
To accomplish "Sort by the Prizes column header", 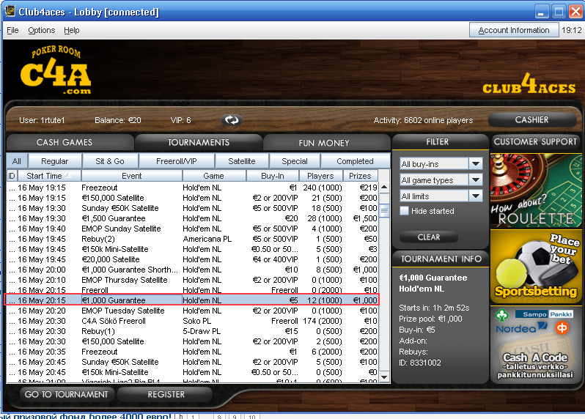I will pos(360,176).
